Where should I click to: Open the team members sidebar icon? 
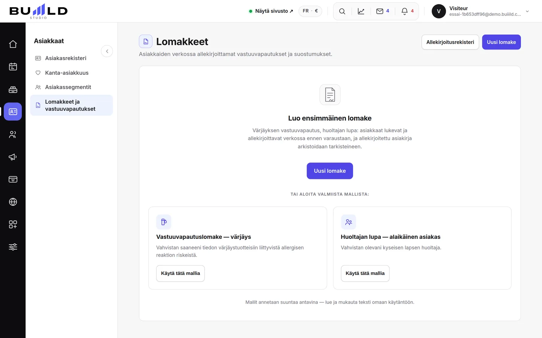13,134
